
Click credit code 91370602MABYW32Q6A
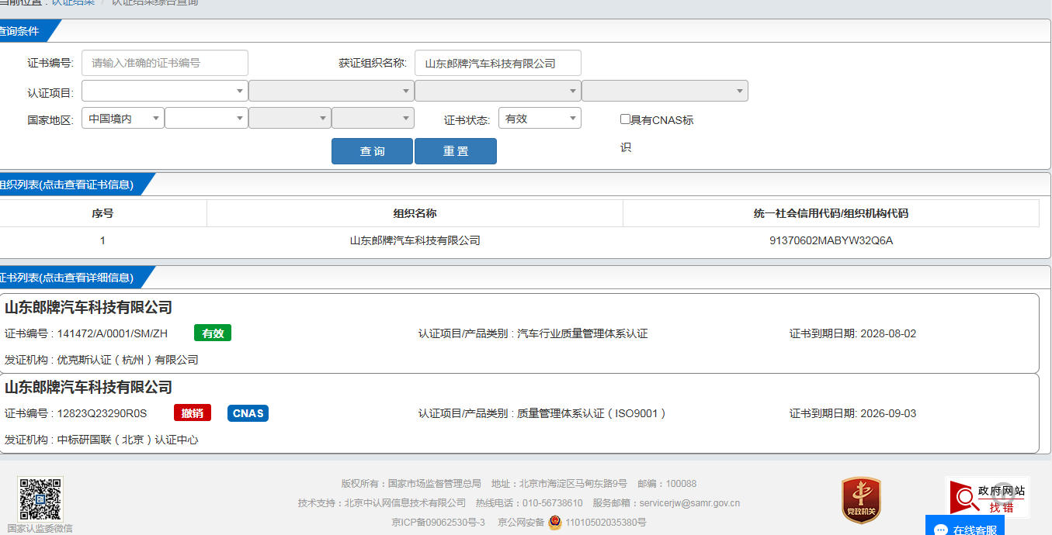831,241
